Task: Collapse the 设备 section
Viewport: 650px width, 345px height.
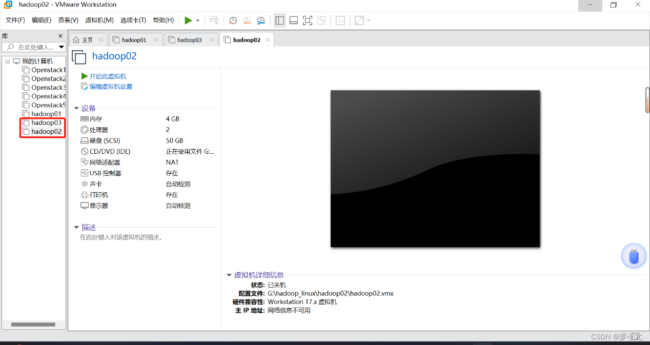Action: 76,109
